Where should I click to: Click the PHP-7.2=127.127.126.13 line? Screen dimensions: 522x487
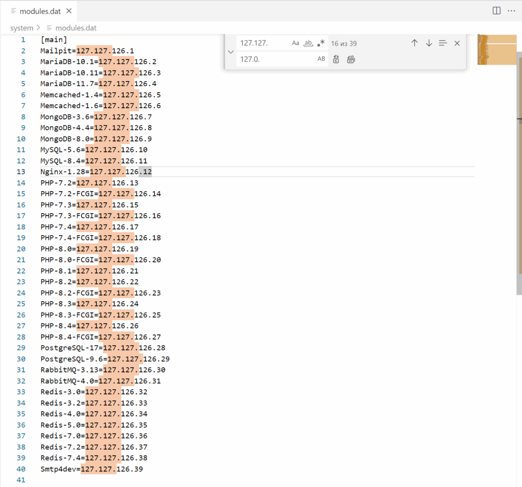[90, 183]
